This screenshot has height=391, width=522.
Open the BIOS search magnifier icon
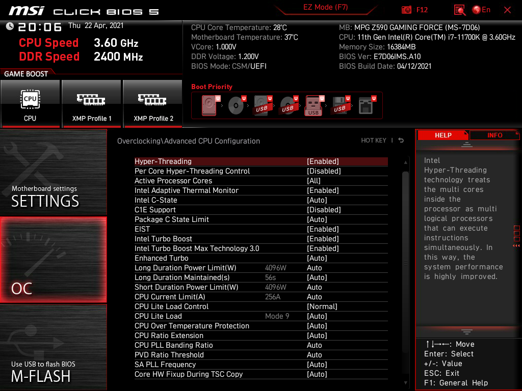pos(460,10)
